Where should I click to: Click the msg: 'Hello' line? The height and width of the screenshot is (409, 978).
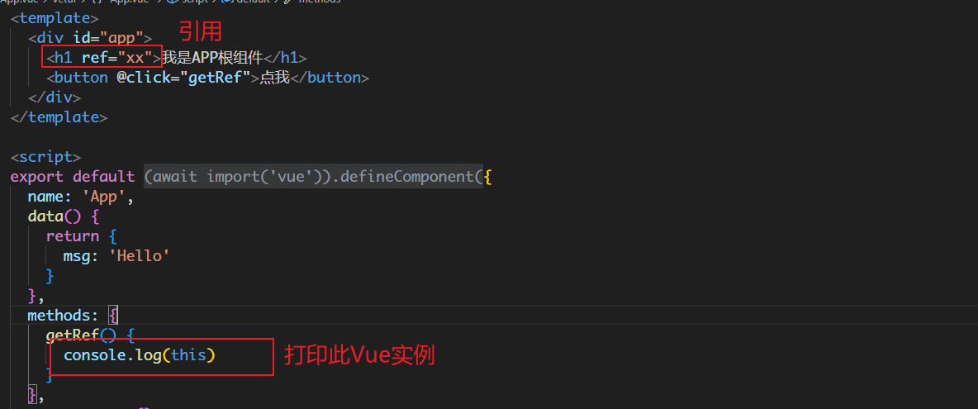coord(116,256)
